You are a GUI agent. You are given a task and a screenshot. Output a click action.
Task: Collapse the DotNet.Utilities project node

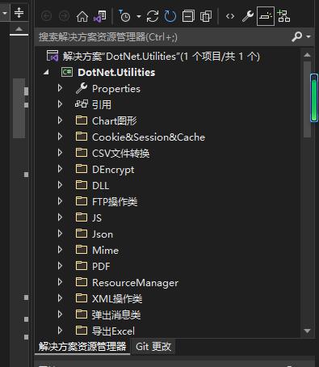click(46, 72)
